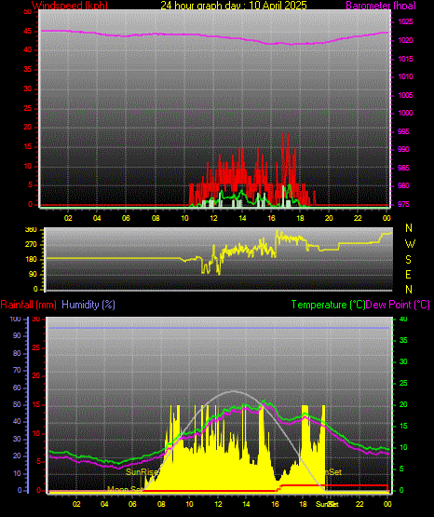This screenshot has height=517, width=434.
Task: Click the 90 wind direction axis value
Action: (33, 274)
